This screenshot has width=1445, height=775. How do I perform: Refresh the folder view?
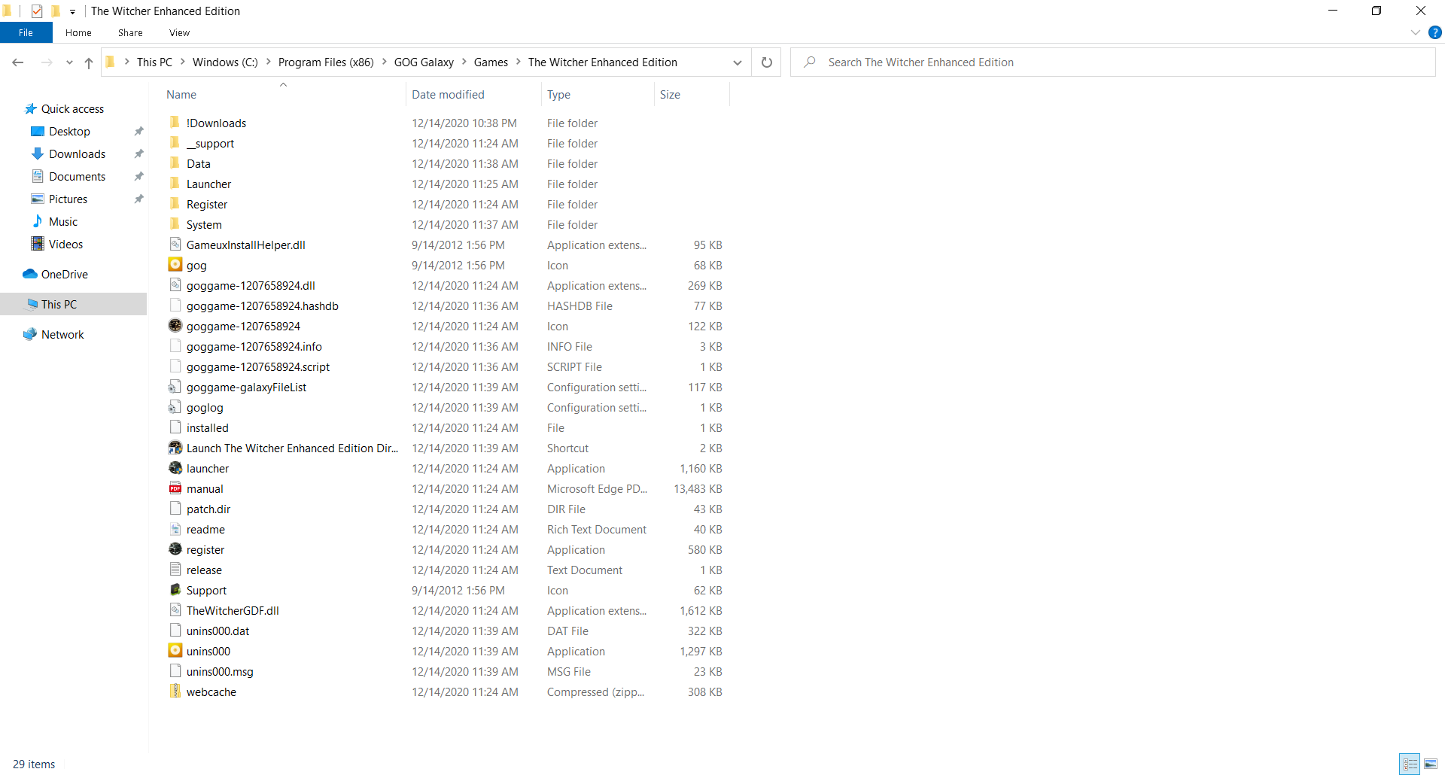766,62
